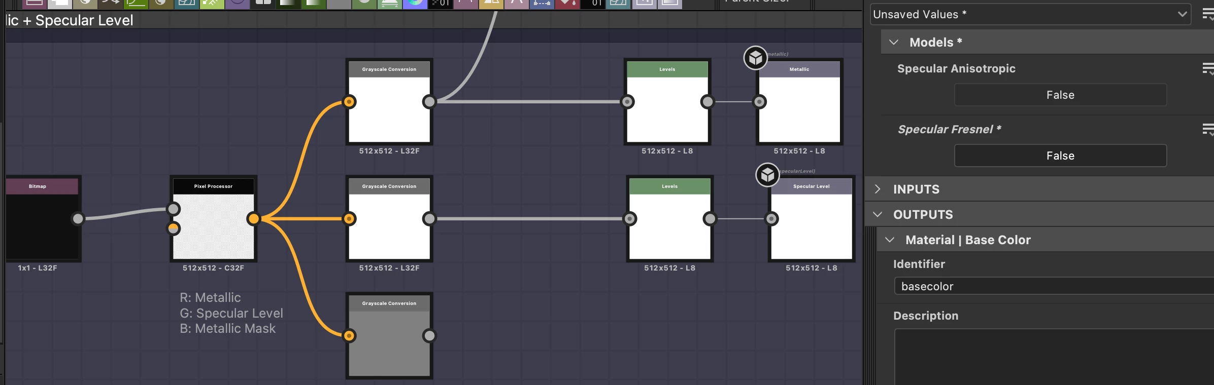Click the 3D cube badge on Specular Level node
Screen dimensions: 1214x385
pos(768,175)
